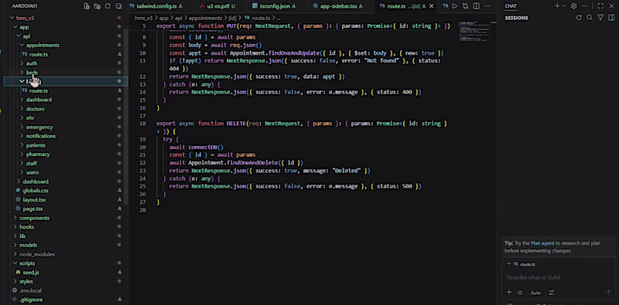The image size is (619, 305).
Task: Run the current file with play icon
Action: click(x=455, y=6)
